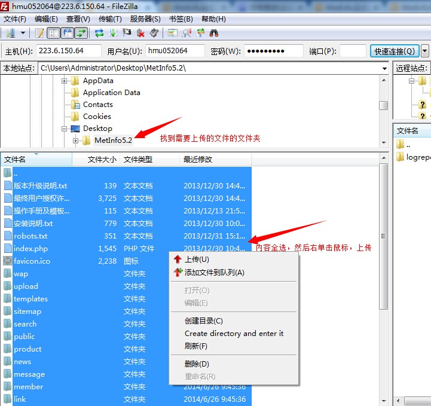Choose 上传(U) from context menu
Image resolution: width=431 pixels, height=406 pixels.
click(234, 260)
